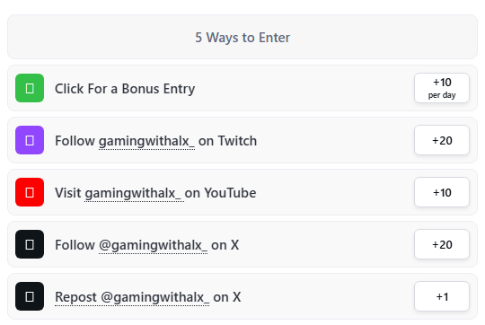
Task: Open the gamingwithalx_ Twitch link
Action: point(146,141)
